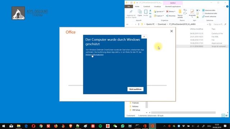230x129 pixels.
Task: Click Seleziona tutto
Action: [209, 10]
